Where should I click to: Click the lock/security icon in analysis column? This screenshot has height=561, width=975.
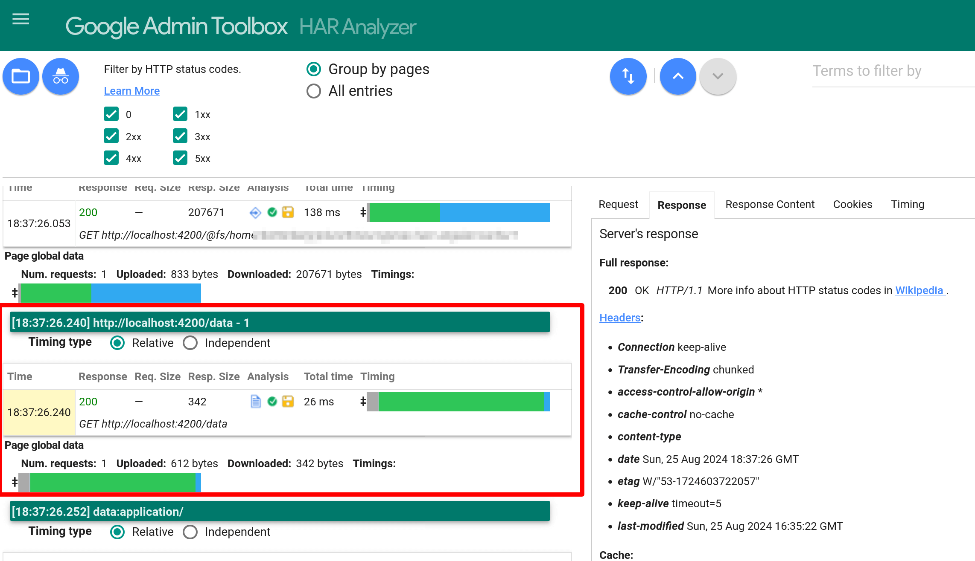[288, 401]
